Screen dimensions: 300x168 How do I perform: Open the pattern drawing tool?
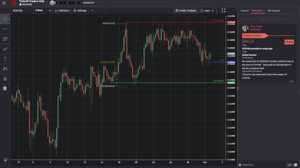point(5,69)
